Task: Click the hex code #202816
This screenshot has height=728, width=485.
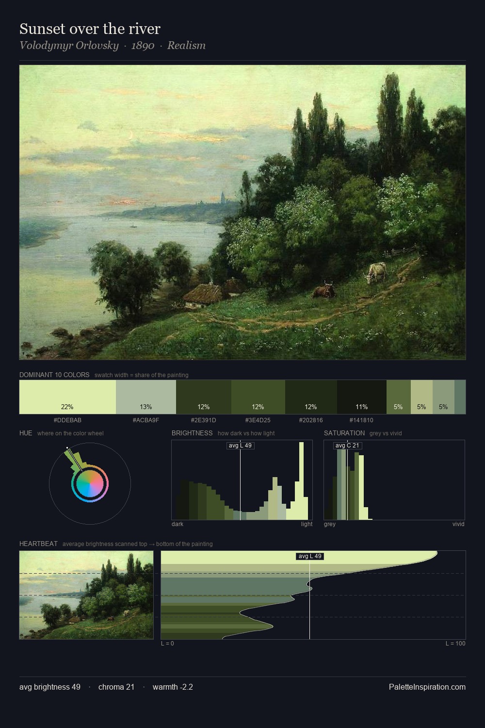Action: click(x=311, y=420)
